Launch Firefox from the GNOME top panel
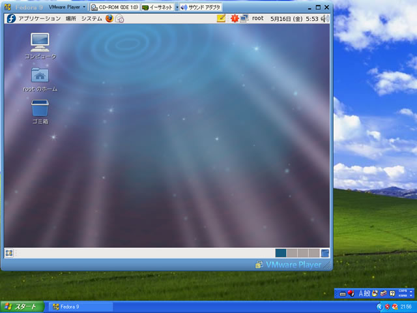Screen dimensions: 417x313 click(x=109, y=18)
